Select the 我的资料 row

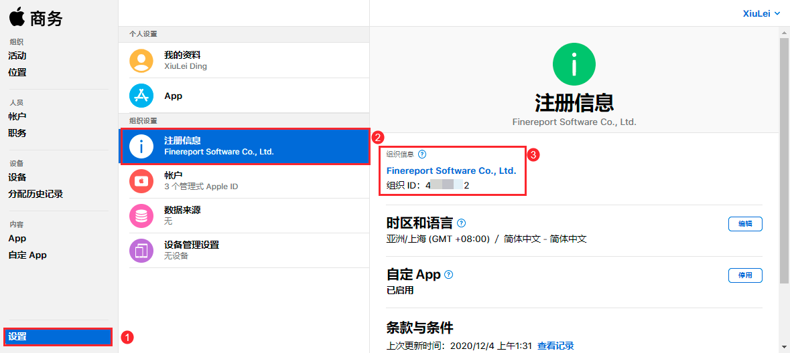(x=245, y=60)
